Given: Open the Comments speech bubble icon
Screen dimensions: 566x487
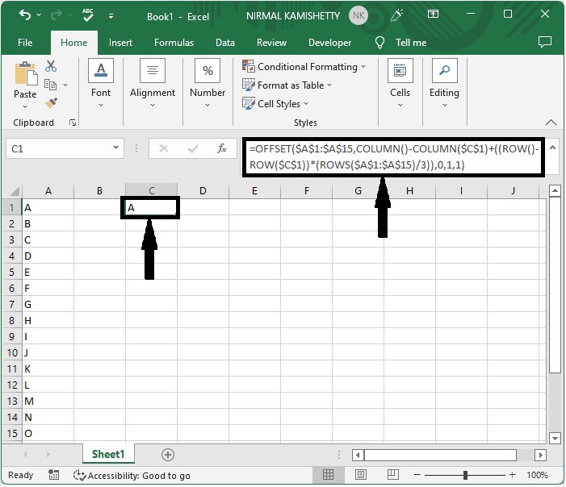Looking at the screenshot, I should click(545, 42).
